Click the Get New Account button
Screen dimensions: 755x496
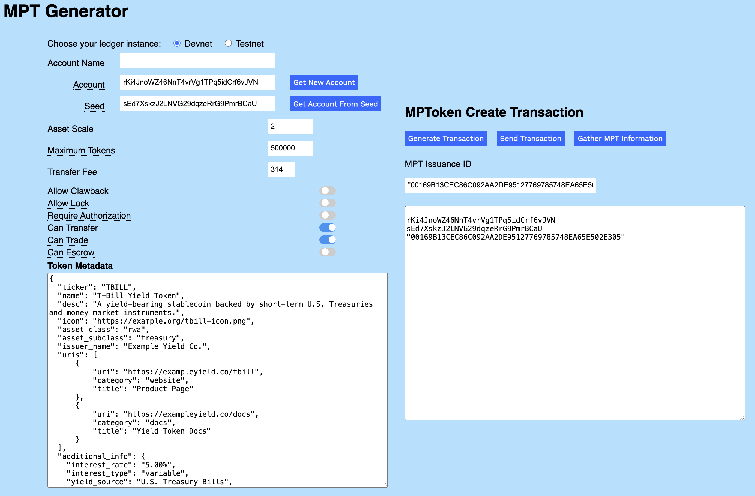click(324, 82)
